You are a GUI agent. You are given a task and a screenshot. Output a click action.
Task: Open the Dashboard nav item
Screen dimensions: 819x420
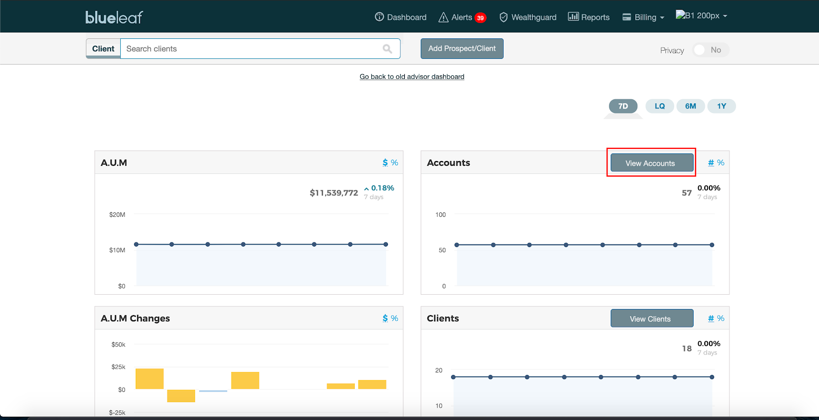[x=400, y=17]
